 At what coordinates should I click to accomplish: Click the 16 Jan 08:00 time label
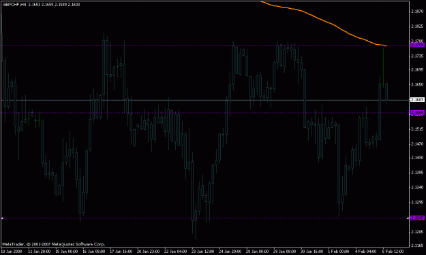94,252
